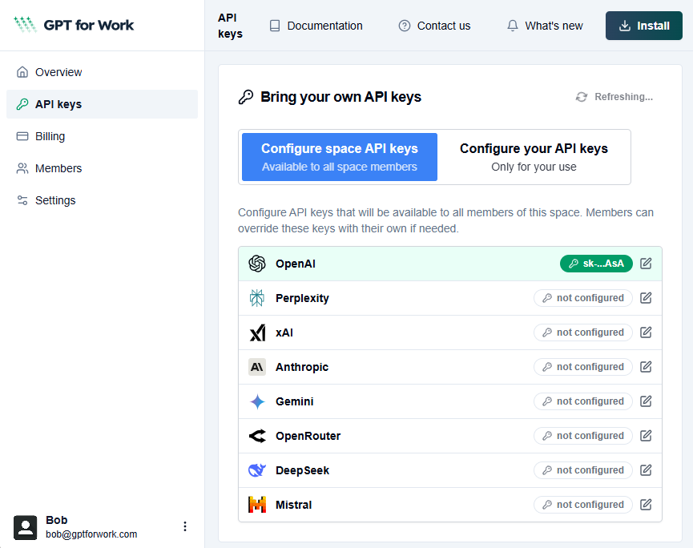Open the Documentation link
Screen dimensions: 693x548
pos(316,26)
